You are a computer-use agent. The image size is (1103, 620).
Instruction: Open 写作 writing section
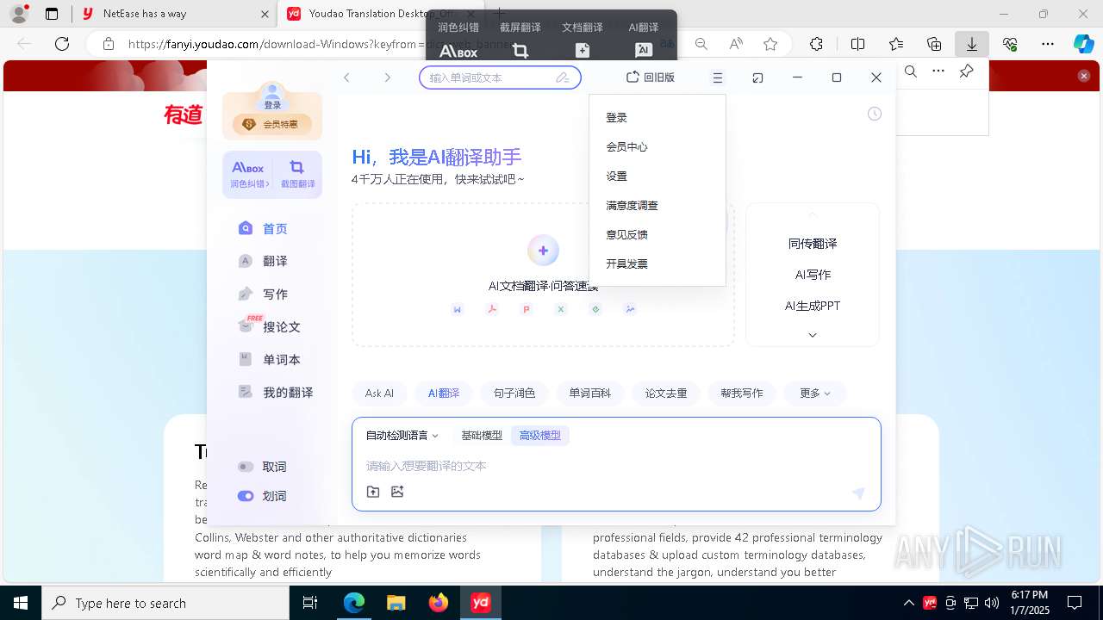click(x=263, y=294)
